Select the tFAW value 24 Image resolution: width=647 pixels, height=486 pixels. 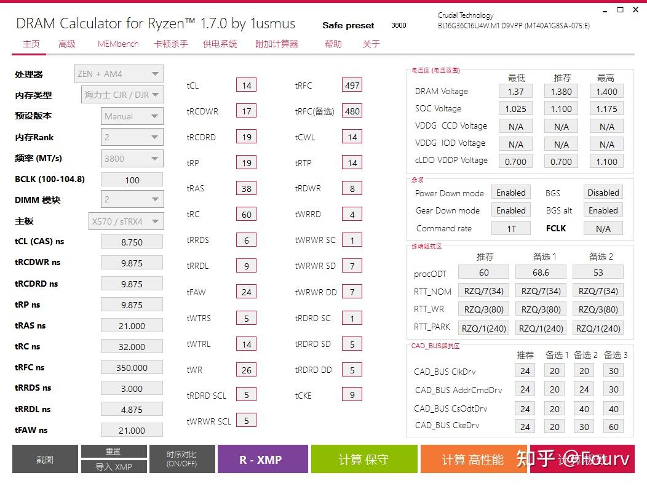tap(247, 292)
